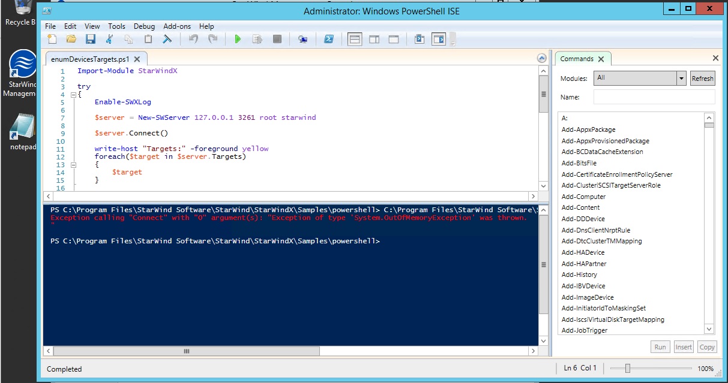
Task: Open the Debug menu
Action: pyautogui.click(x=144, y=26)
